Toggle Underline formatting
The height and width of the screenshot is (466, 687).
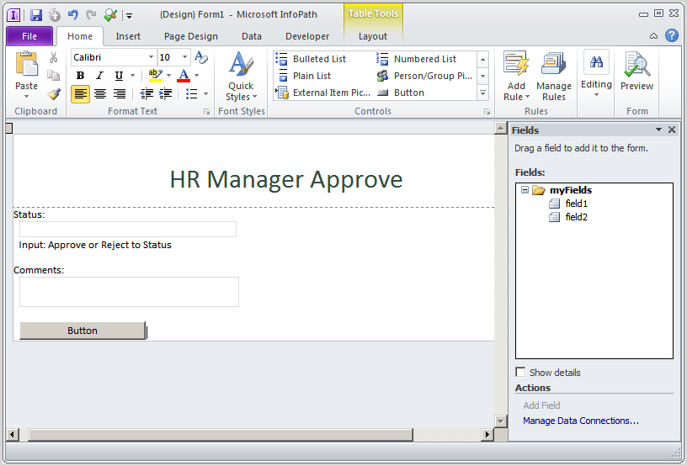click(x=119, y=75)
